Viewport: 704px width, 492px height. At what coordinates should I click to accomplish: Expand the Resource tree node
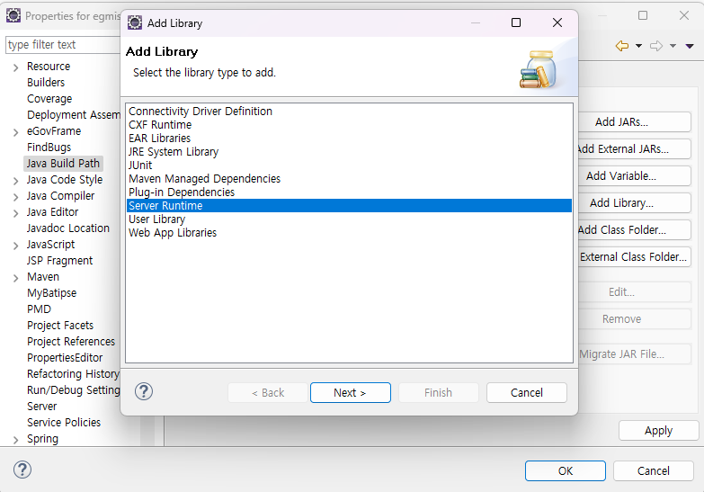point(15,67)
